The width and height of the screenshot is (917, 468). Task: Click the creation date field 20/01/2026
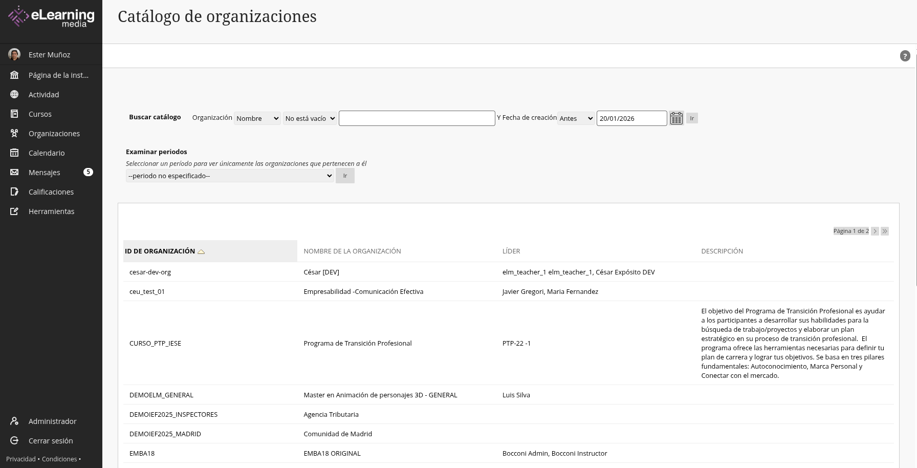pos(632,118)
